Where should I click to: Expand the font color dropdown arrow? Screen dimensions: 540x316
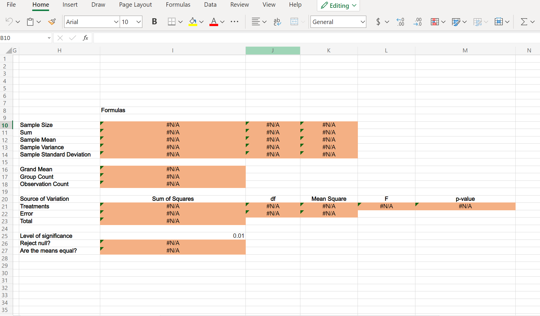pos(222,22)
